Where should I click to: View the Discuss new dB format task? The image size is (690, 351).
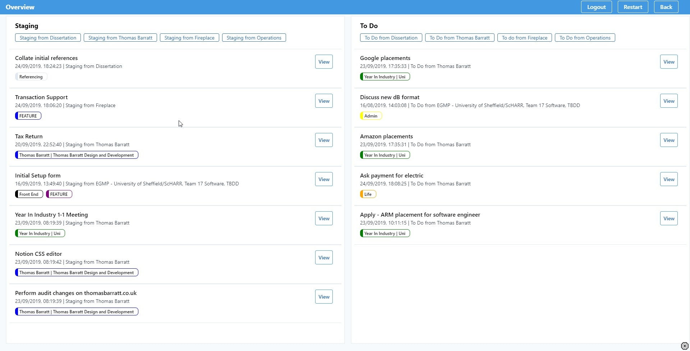pos(669,101)
